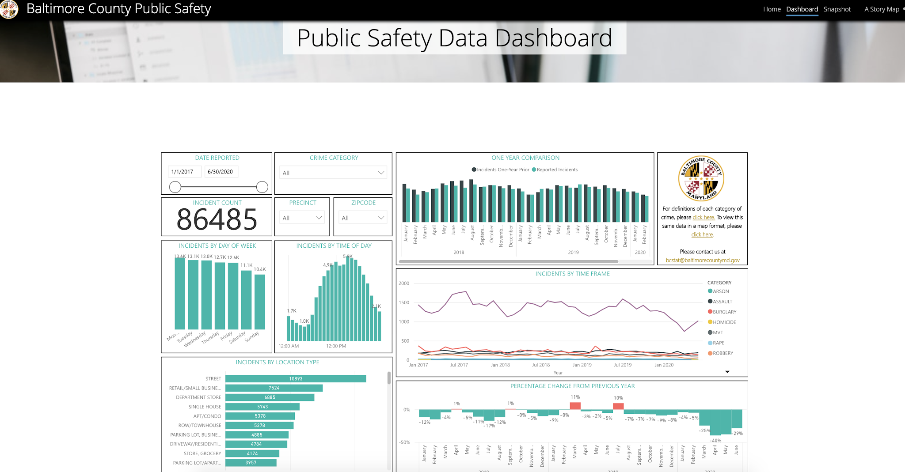Viewport: 905px width, 472px height.
Task: Toggle the ASSAULT category in the legend
Action: (711, 301)
